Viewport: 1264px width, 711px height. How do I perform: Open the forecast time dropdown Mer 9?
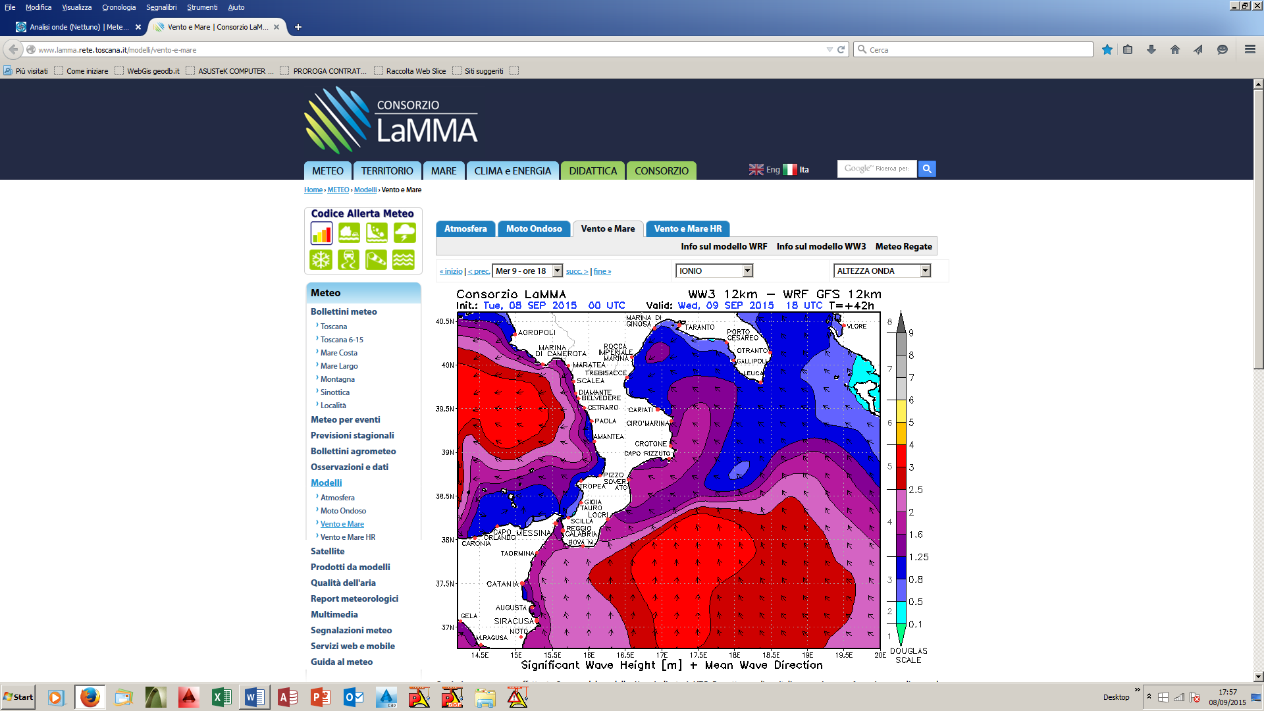(x=528, y=271)
